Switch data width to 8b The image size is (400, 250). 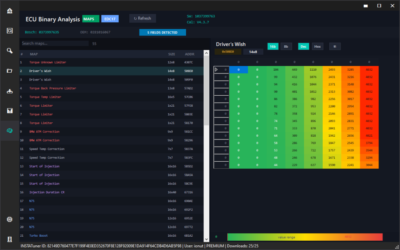pyautogui.click(x=286, y=46)
